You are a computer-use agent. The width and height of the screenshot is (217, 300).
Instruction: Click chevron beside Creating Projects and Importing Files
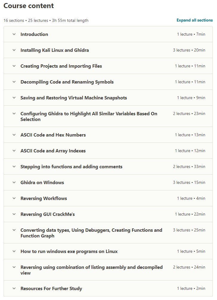coord(14,66)
